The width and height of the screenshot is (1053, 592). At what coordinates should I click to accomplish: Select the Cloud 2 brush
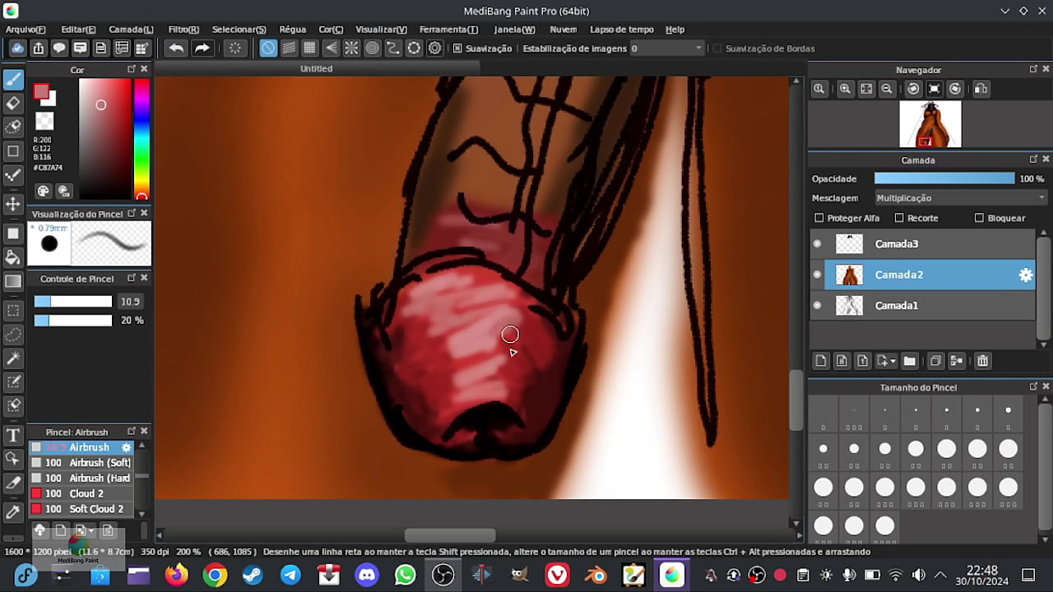pyautogui.click(x=81, y=493)
